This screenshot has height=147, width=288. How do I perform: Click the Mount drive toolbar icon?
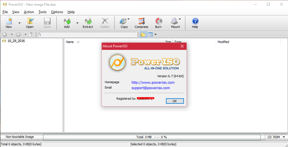[174, 21]
